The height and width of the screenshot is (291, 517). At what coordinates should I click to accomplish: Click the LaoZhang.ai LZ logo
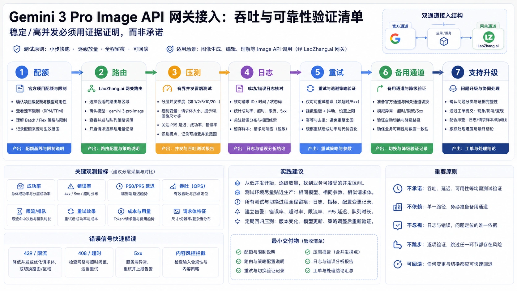(x=489, y=37)
